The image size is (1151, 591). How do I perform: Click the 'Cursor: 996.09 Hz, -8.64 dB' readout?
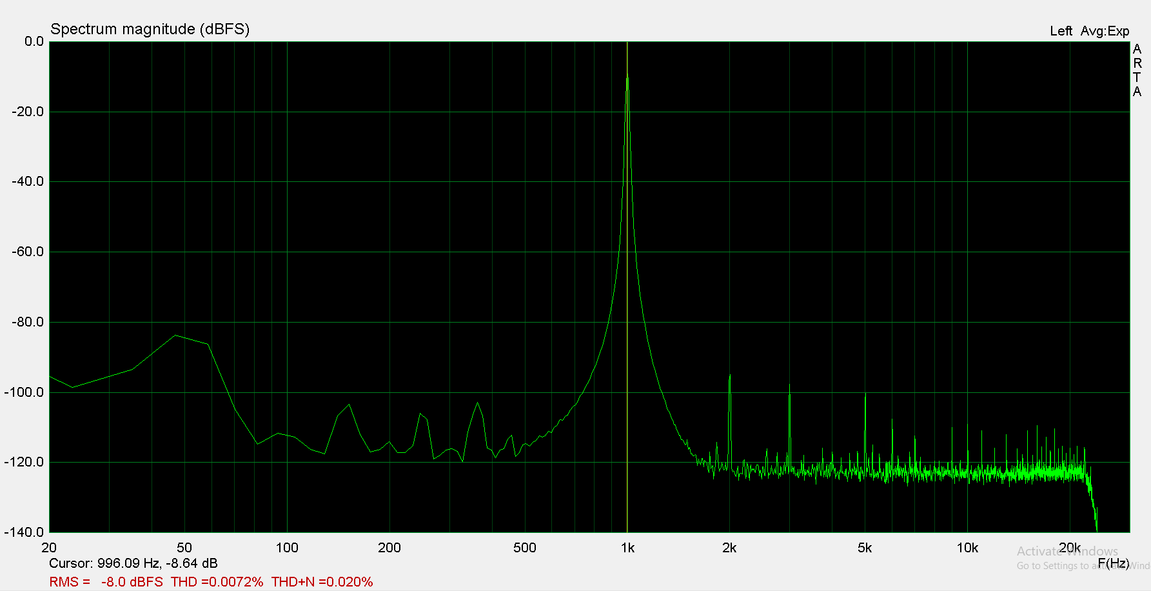(133, 563)
